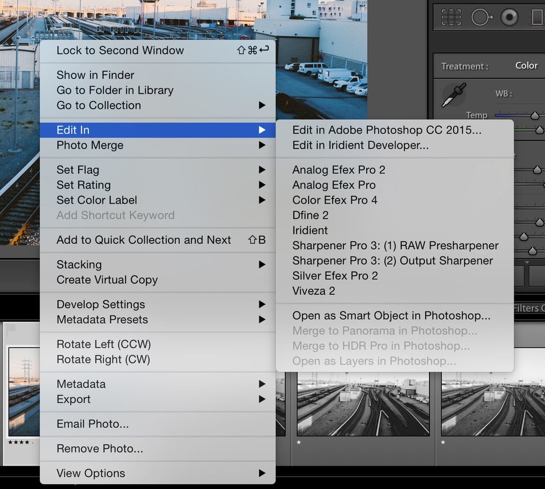Activate the Red Eye Correction tool
Viewport: 545px width, 489px height.
click(509, 16)
